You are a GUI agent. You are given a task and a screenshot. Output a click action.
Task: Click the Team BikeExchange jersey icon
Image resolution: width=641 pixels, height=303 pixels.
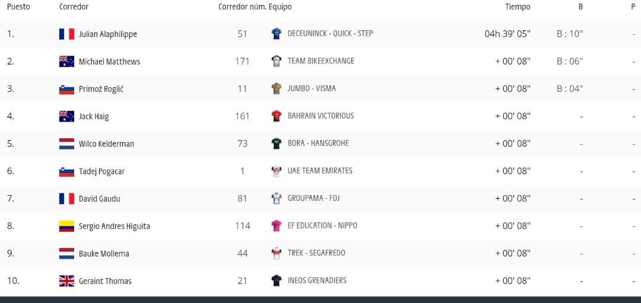(x=277, y=61)
